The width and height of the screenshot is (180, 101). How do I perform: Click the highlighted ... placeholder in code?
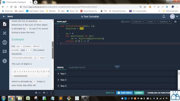(82, 29)
